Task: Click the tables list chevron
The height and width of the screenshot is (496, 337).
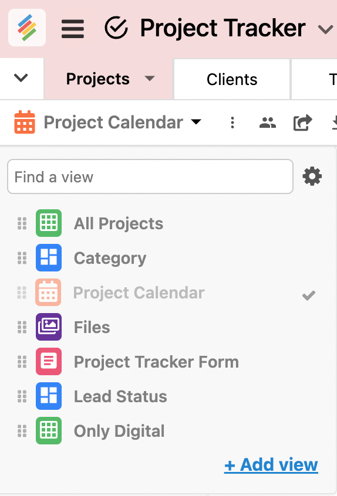Action: [x=21, y=78]
